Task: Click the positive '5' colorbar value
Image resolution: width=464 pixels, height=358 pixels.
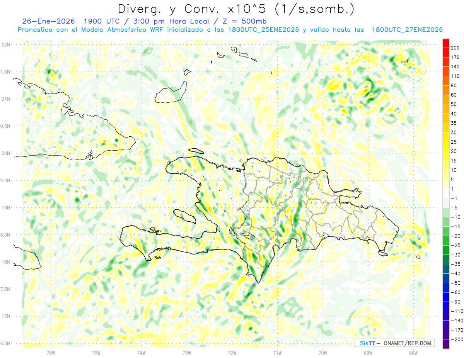Action: (x=453, y=179)
